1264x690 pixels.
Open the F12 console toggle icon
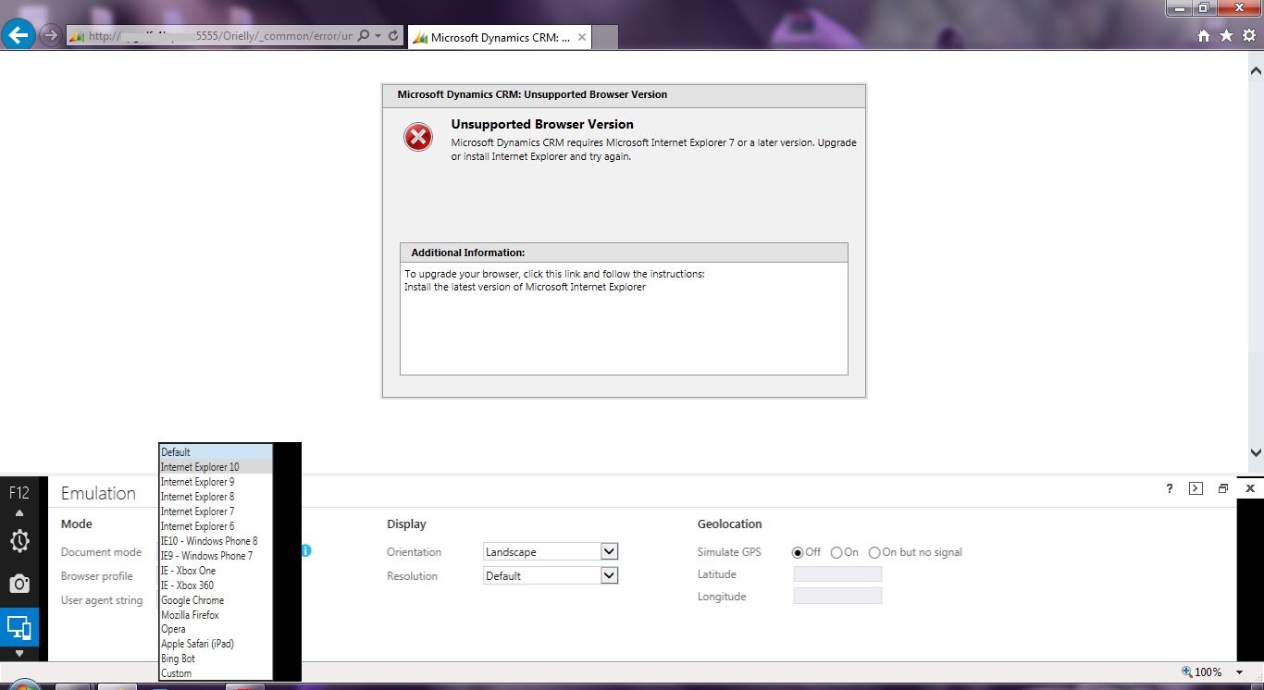[x=1196, y=488]
